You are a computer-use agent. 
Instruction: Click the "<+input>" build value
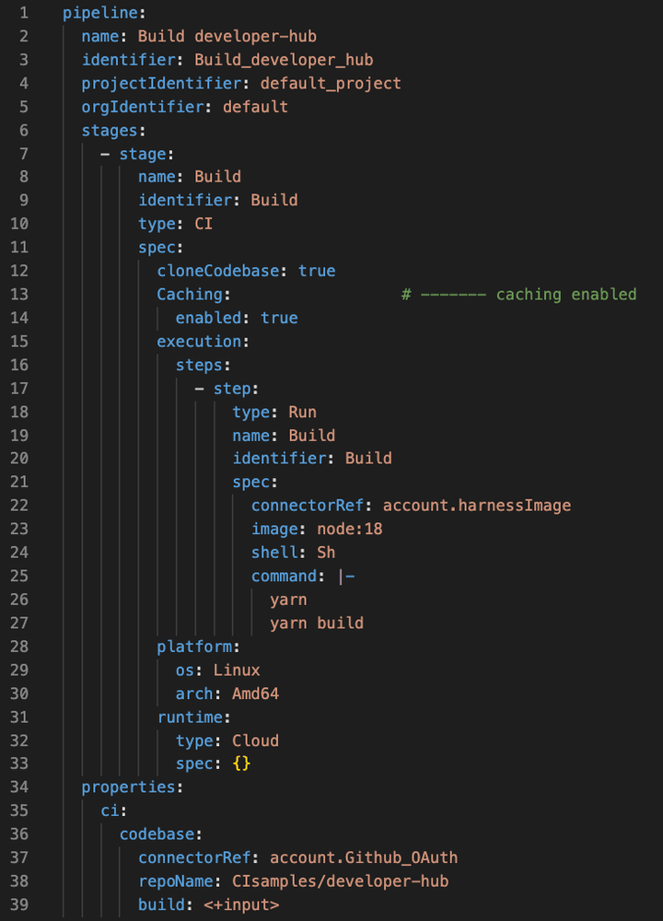(x=241, y=904)
